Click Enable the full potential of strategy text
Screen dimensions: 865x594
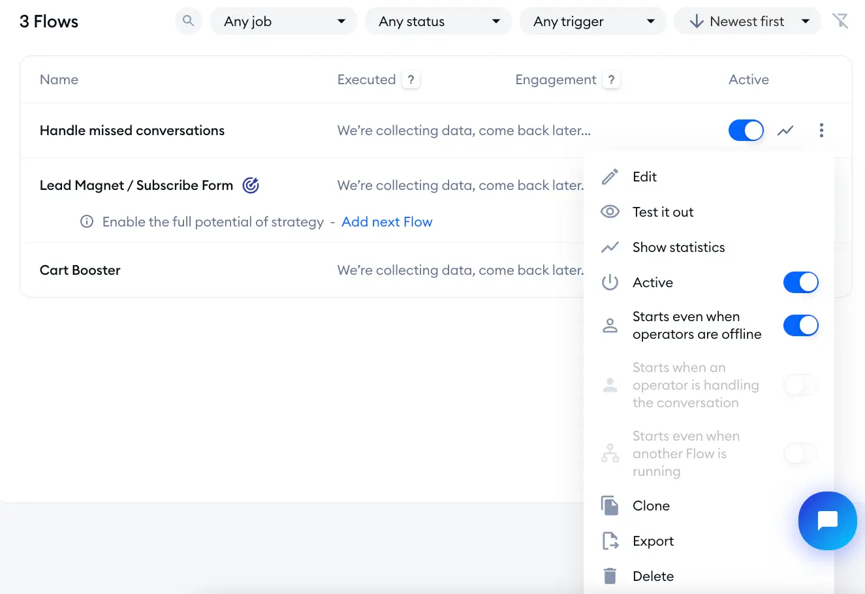coord(213,222)
